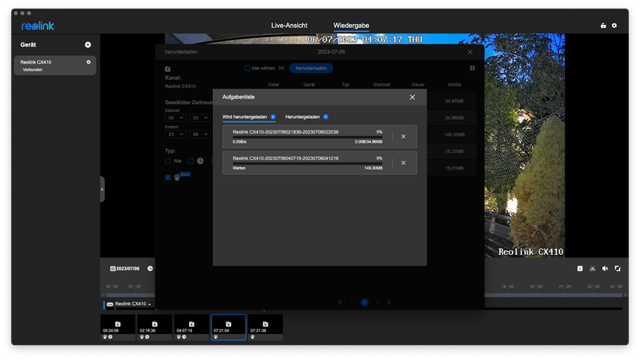Collapse the device sidebar with the handle arrow
640x359 pixels.
click(x=103, y=190)
